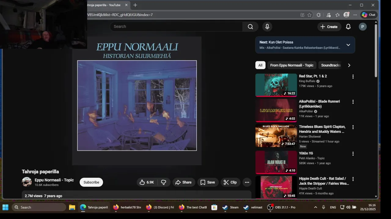Open options menu for AikaPoliisi Blade Runneri video

point(353,102)
